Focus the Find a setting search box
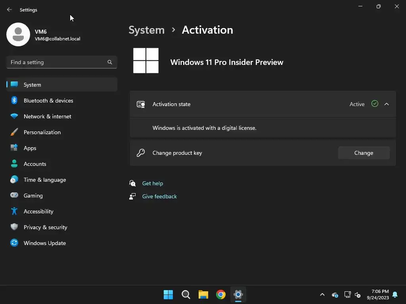 click(61, 62)
